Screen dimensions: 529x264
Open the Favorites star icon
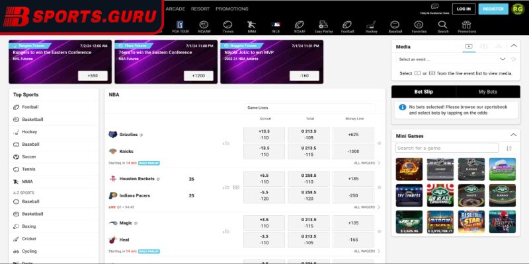pos(419,27)
